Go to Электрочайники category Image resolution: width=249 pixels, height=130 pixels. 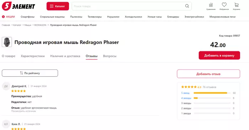point(194,17)
